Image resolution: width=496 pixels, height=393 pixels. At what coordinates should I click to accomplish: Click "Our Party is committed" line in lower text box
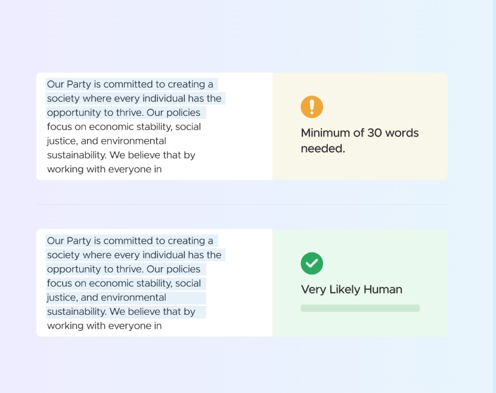click(130, 241)
